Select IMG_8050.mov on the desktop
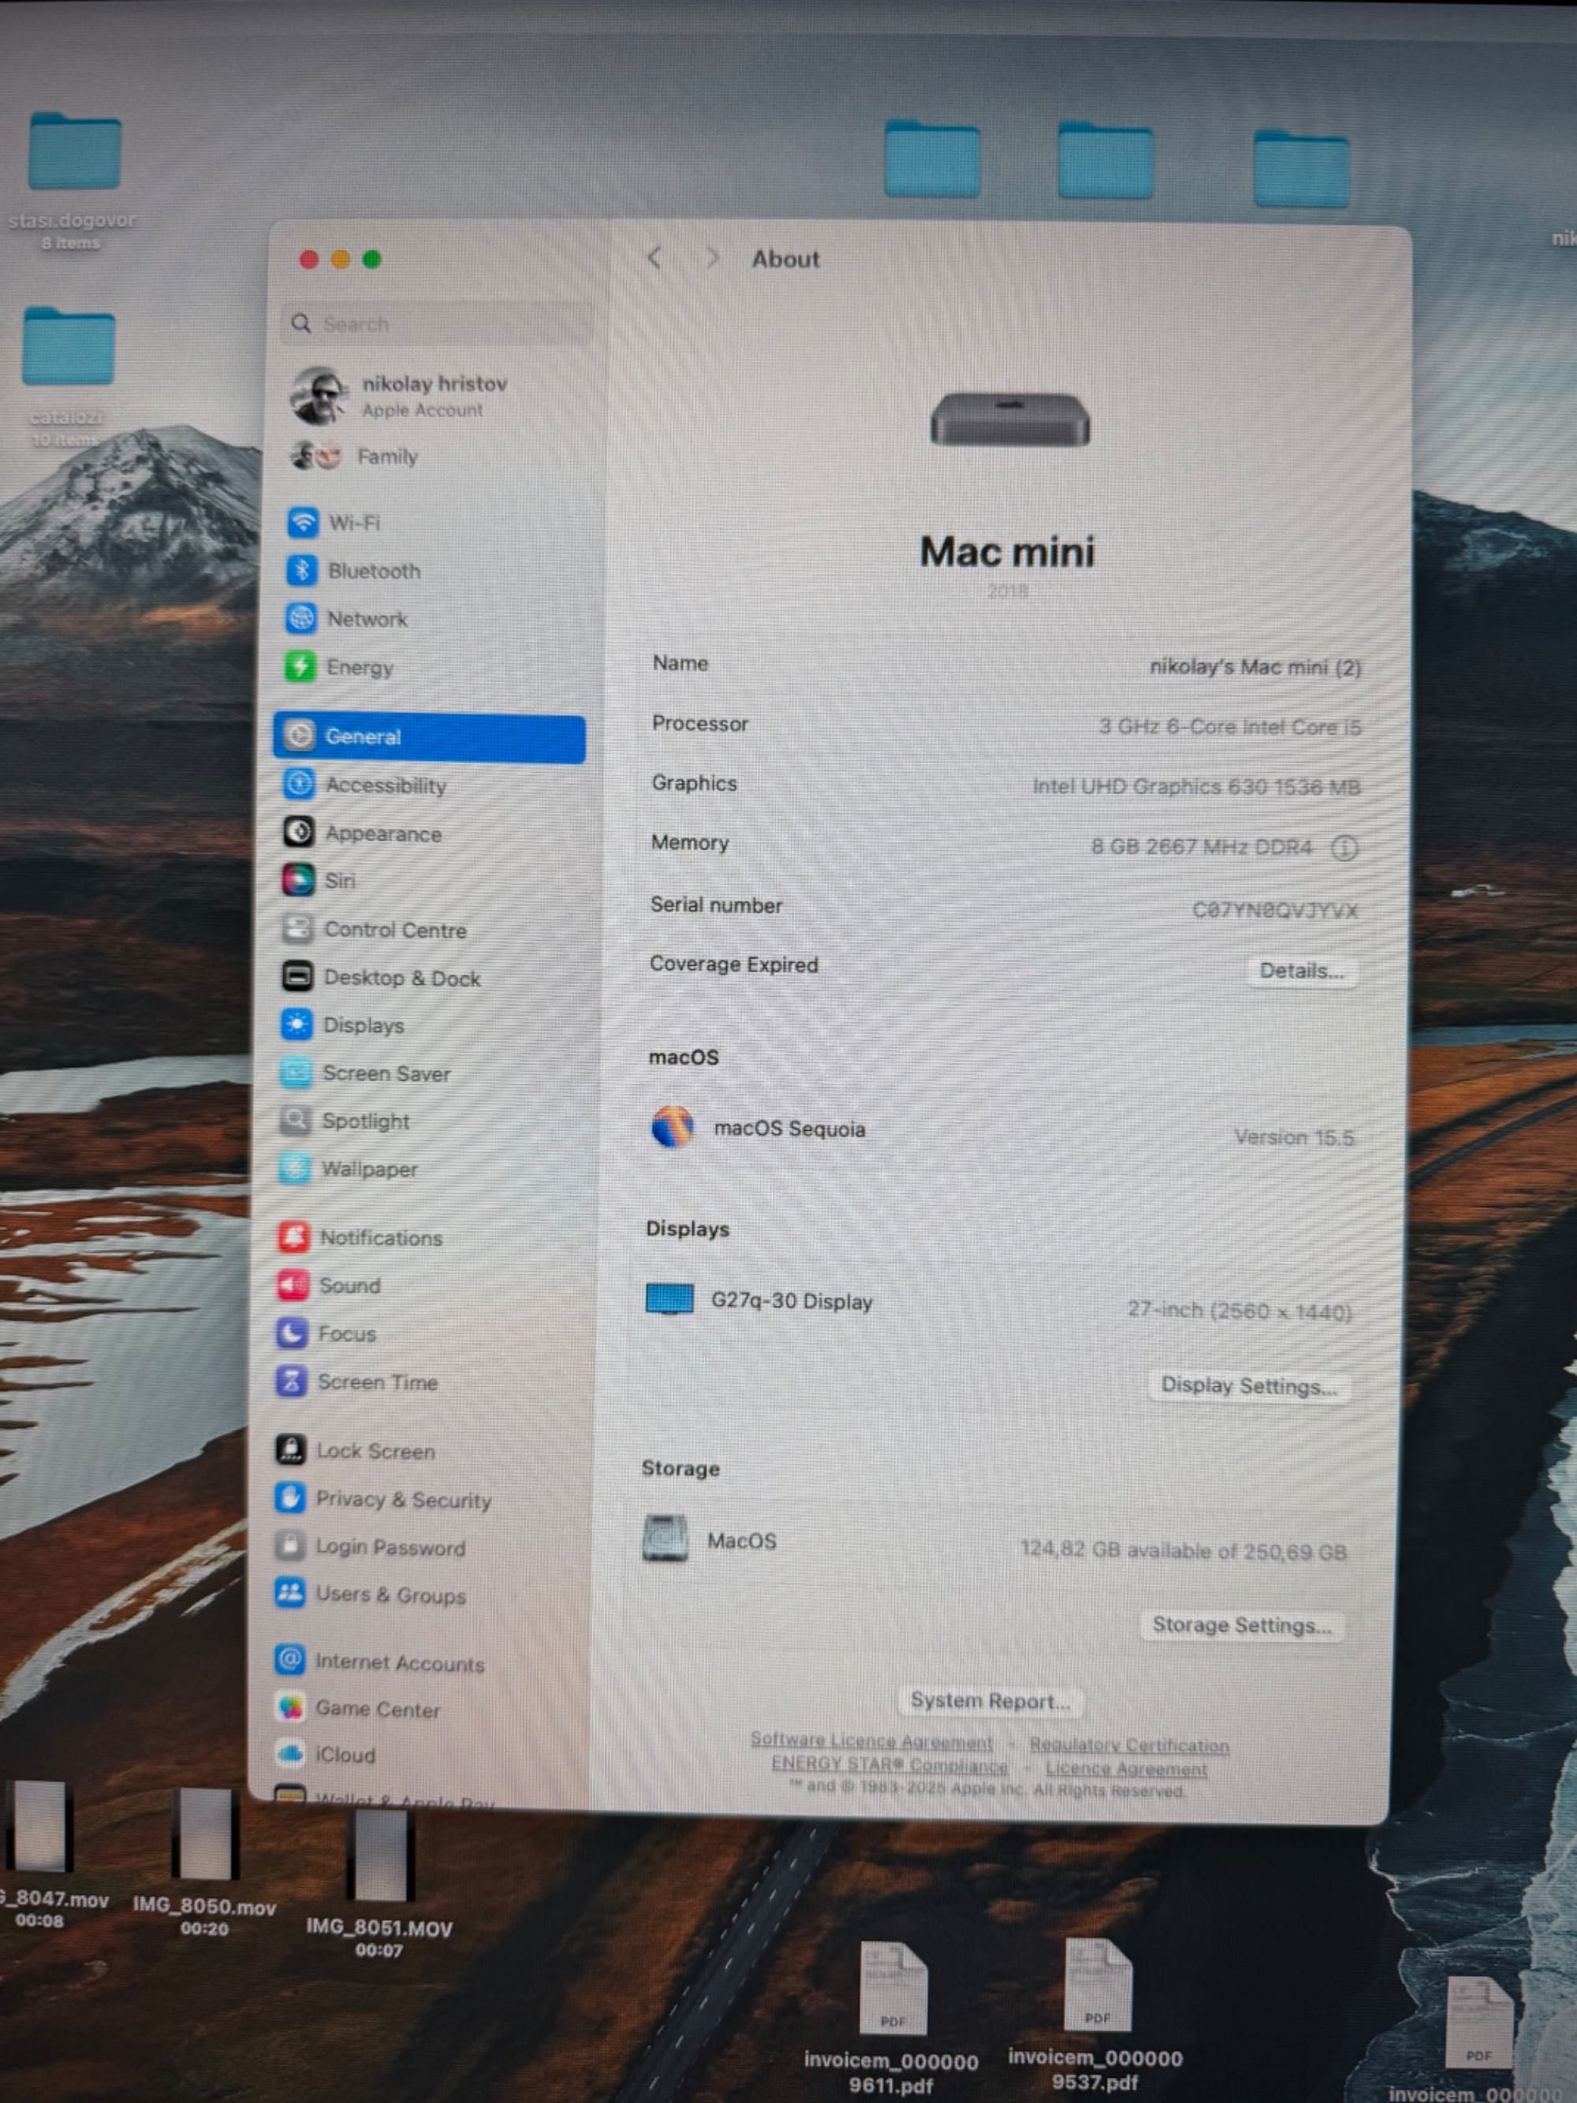1577x2103 pixels. (204, 1835)
